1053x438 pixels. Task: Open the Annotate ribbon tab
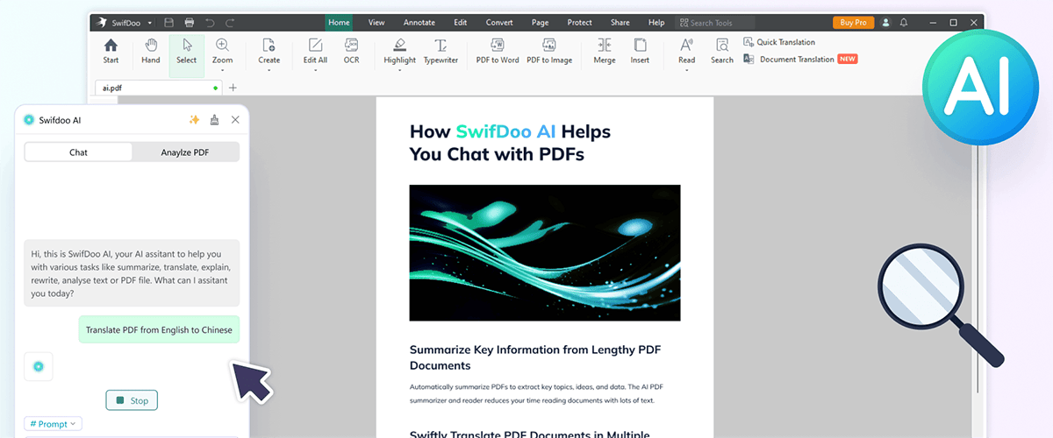pyautogui.click(x=419, y=22)
